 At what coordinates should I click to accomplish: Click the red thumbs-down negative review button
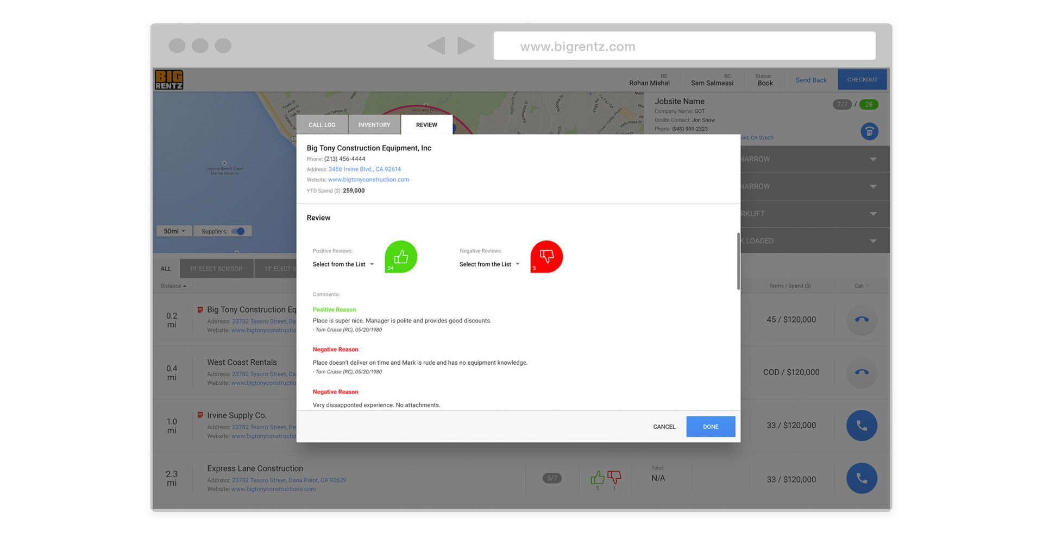coord(546,257)
